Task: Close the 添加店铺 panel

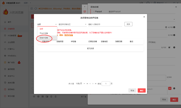Action: pyautogui.click(x=176, y=7)
